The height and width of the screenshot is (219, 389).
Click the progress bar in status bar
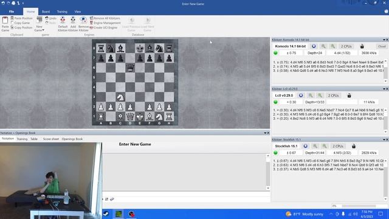click(359, 206)
